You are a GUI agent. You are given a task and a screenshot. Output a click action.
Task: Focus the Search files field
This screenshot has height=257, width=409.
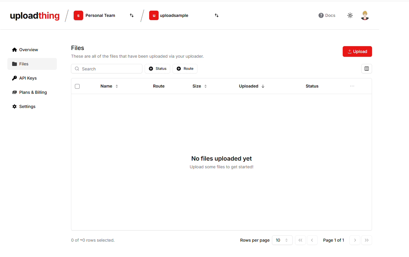[107, 69]
